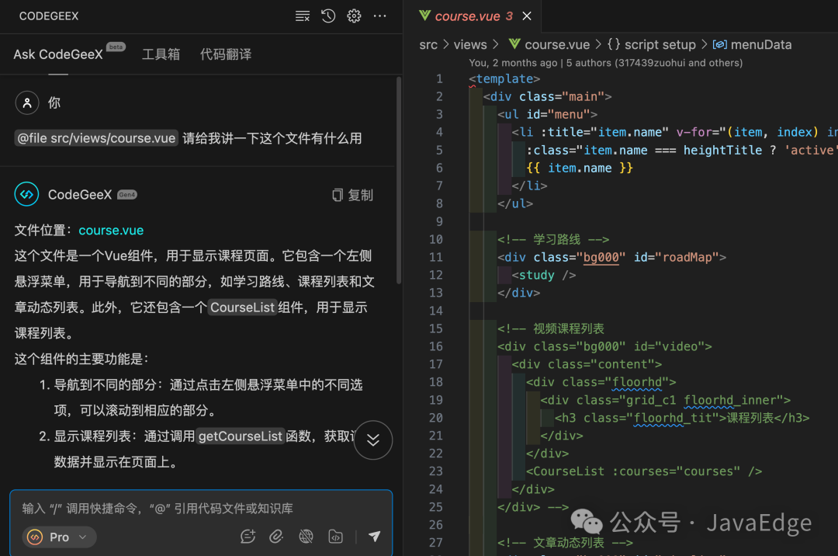Click the 课程列表 h3 text on line 20
838x556 pixels.
coord(750,418)
